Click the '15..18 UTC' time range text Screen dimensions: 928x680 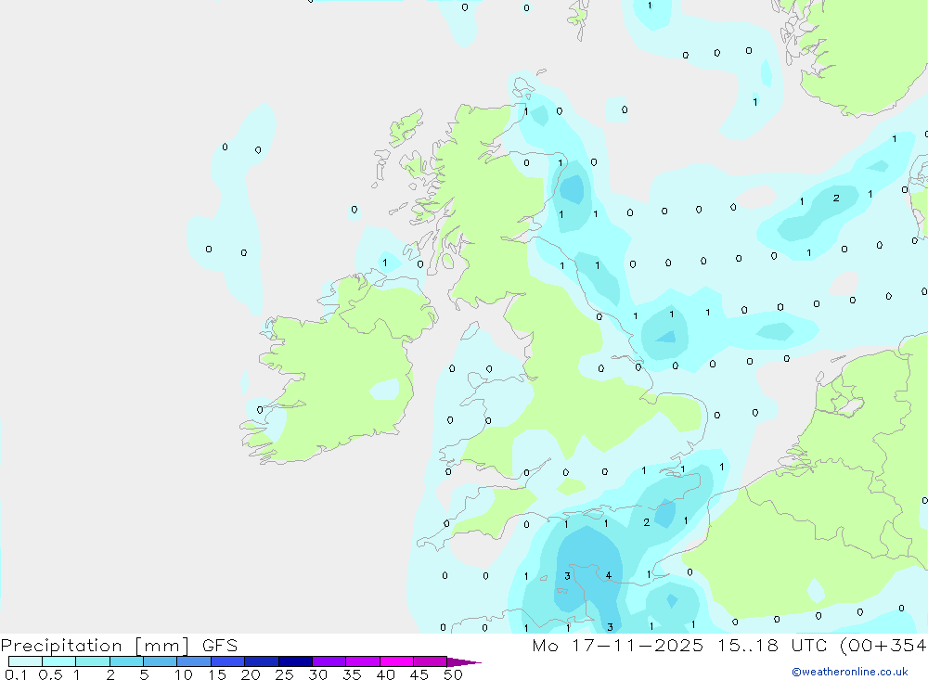(x=772, y=645)
